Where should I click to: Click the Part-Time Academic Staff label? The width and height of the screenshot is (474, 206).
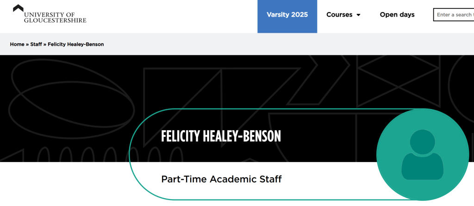pyautogui.click(x=221, y=179)
